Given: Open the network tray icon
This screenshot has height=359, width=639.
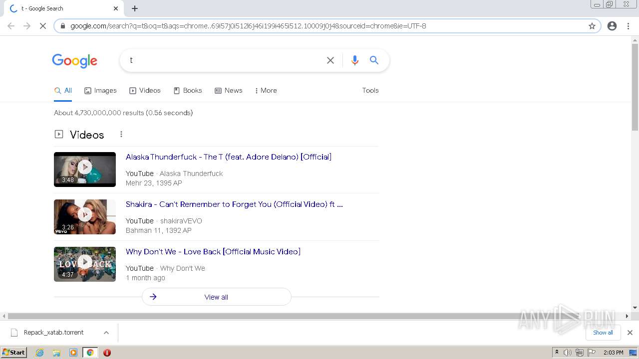Looking at the screenshot, I should coord(579,353).
